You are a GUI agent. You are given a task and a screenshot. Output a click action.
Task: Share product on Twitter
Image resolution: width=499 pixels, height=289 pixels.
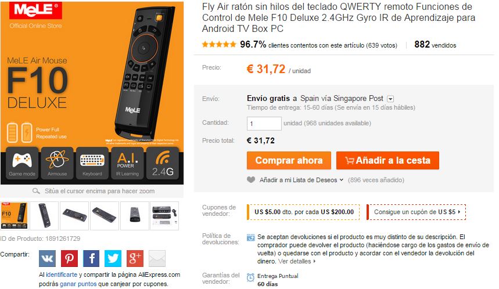(113, 258)
